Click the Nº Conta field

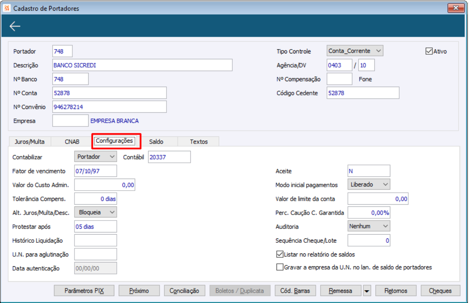[110, 93]
